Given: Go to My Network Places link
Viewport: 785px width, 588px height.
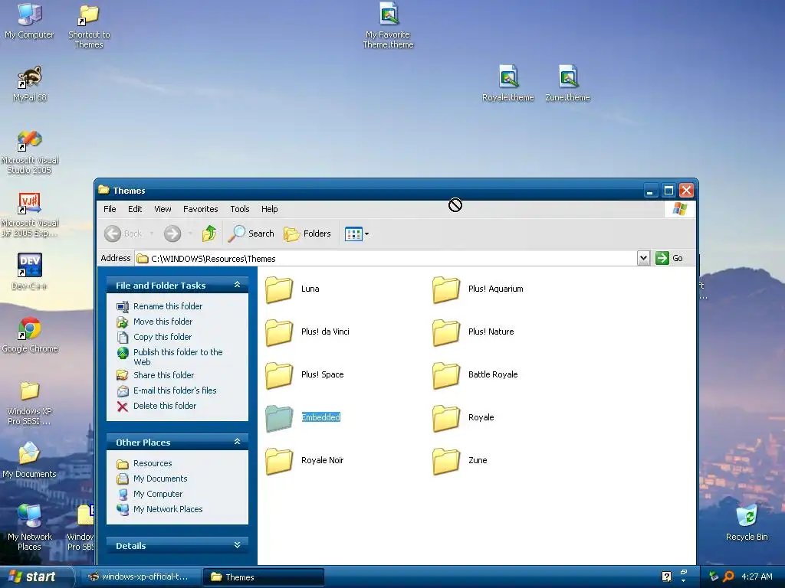Looking at the screenshot, I should (x=168, y=509).
